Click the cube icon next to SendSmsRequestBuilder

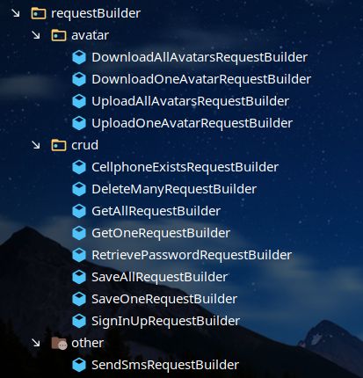pyautogui.click(x=79, y=365)
